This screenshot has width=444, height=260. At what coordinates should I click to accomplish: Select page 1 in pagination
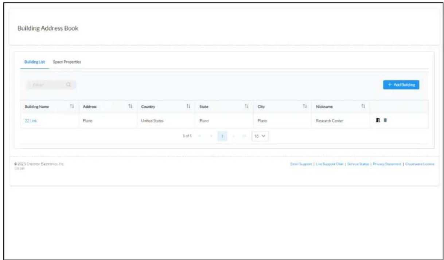[222, 136]
